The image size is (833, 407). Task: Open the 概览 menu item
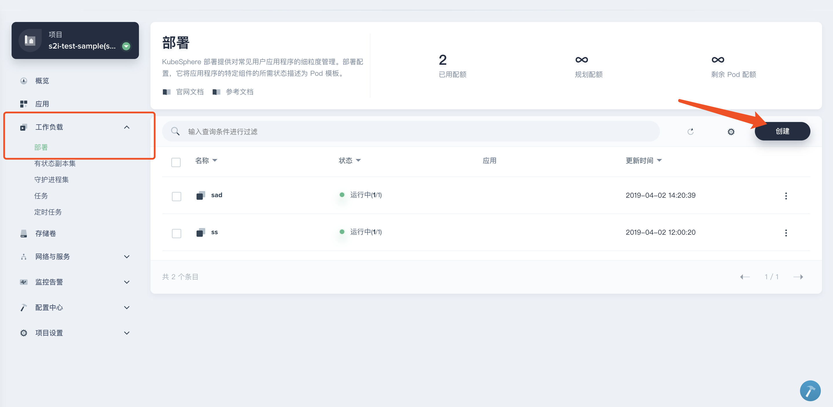(42, 81)
